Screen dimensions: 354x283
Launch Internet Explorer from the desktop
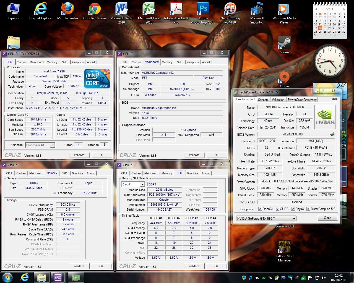coord(41,12)
